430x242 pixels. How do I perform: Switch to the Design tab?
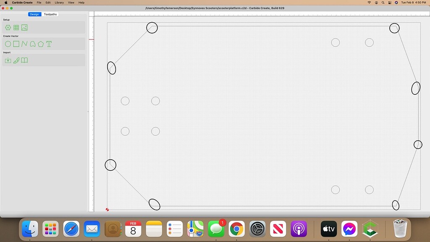[34, 14]
